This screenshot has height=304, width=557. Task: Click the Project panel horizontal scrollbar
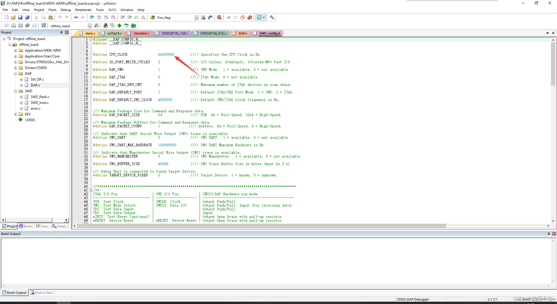29,220
